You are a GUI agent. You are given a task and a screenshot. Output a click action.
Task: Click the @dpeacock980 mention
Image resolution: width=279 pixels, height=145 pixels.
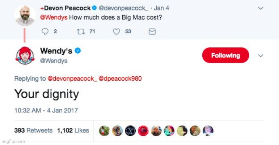click(x=120, y=78)
